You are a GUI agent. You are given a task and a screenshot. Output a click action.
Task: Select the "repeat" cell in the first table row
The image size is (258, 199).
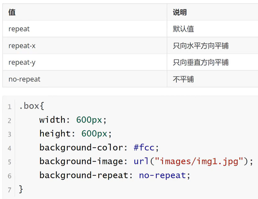pyautogui.click(x=19, y=29)
